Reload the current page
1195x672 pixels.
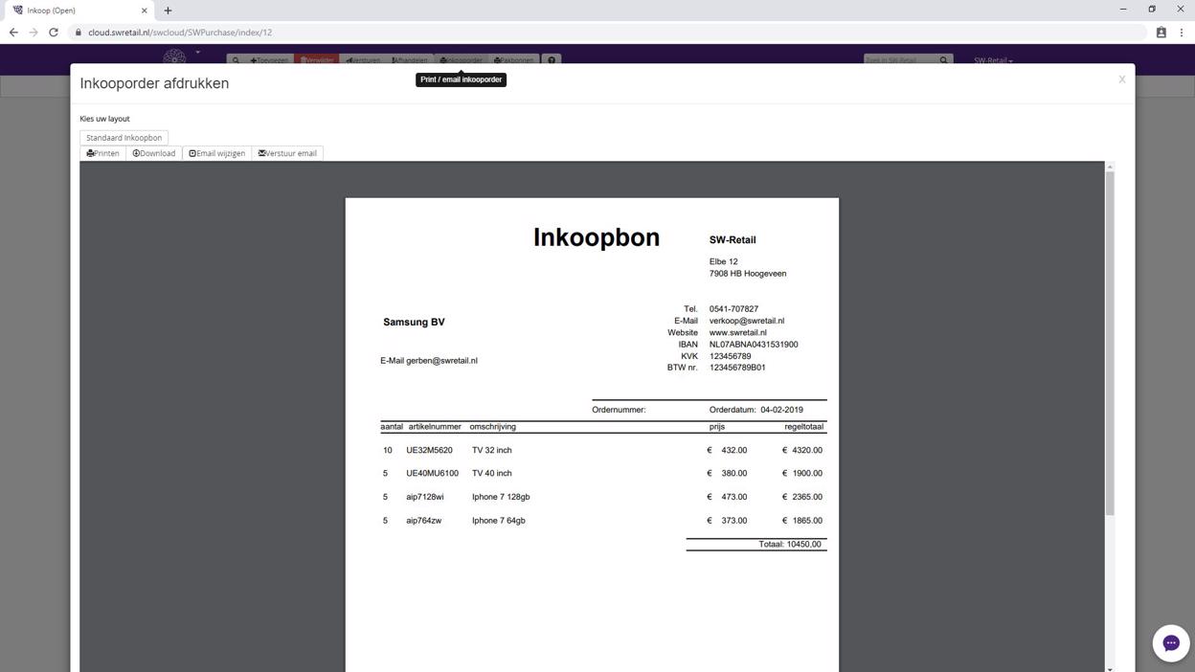(x=54, y=33)
